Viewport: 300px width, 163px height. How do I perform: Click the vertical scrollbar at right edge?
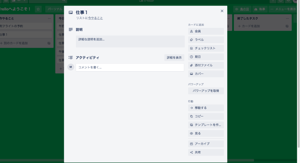(299, 74)
